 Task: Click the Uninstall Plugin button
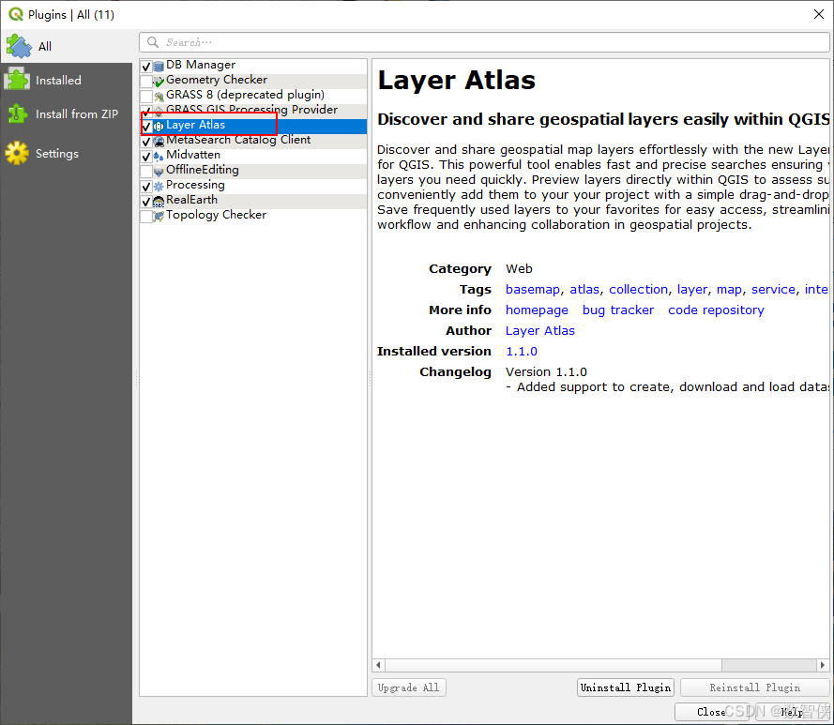(626, 687)
